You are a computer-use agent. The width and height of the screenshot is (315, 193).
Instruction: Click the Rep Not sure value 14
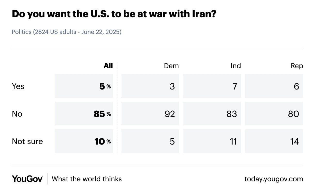[x=294, y=141]
